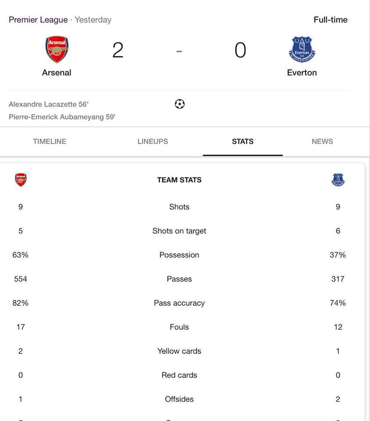This screenshot has width=370, height=421.
Task: Click scorer Pierre-Emerick Aubameyang 59'
Action: pos(62,117)
